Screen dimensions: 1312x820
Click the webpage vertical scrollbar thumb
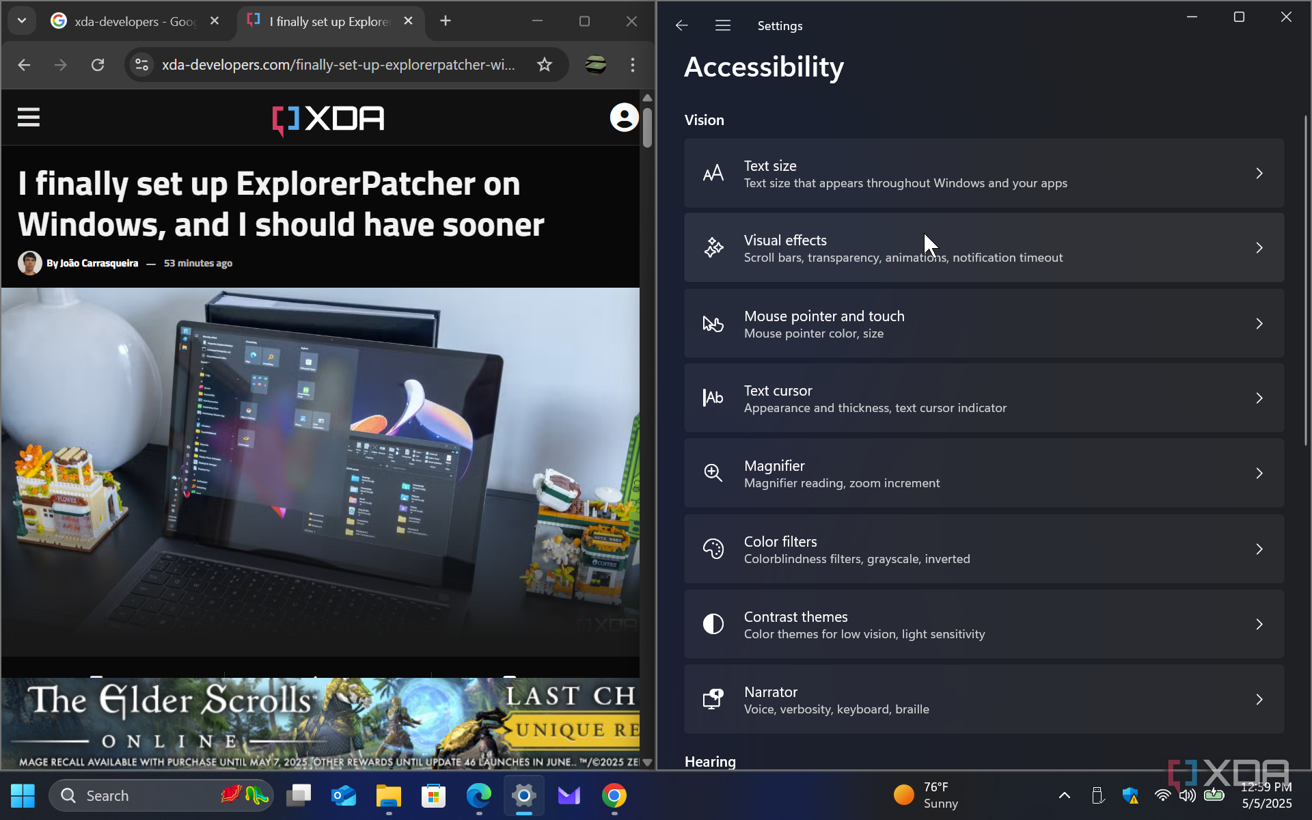tap(647, 127)
